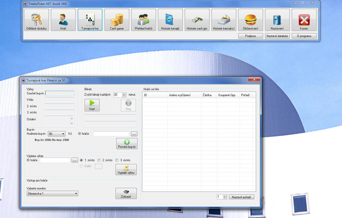The height and width of the screenshot is (218, 342).
Task: Open O programu dialog
Action: [x=304, y=36]
